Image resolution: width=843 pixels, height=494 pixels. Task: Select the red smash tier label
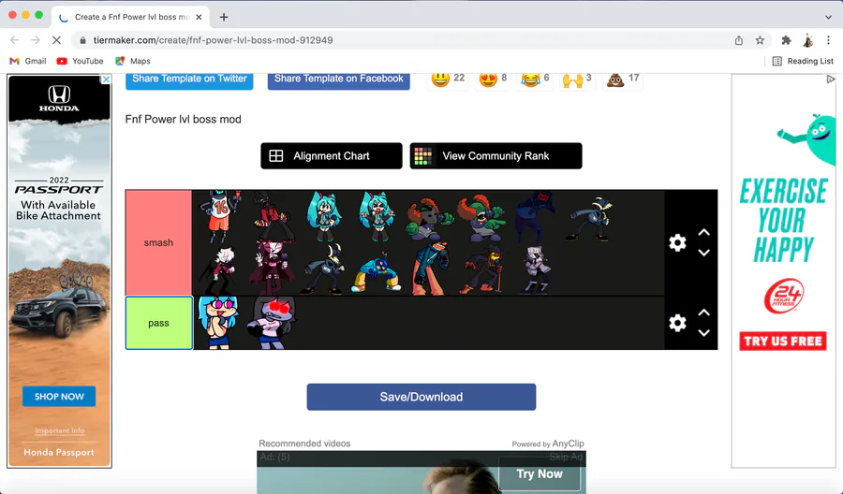click(x=158, y=242)
